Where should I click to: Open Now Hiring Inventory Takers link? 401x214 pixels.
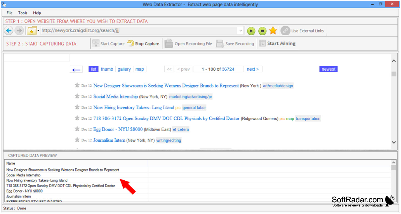pos(134,107)
